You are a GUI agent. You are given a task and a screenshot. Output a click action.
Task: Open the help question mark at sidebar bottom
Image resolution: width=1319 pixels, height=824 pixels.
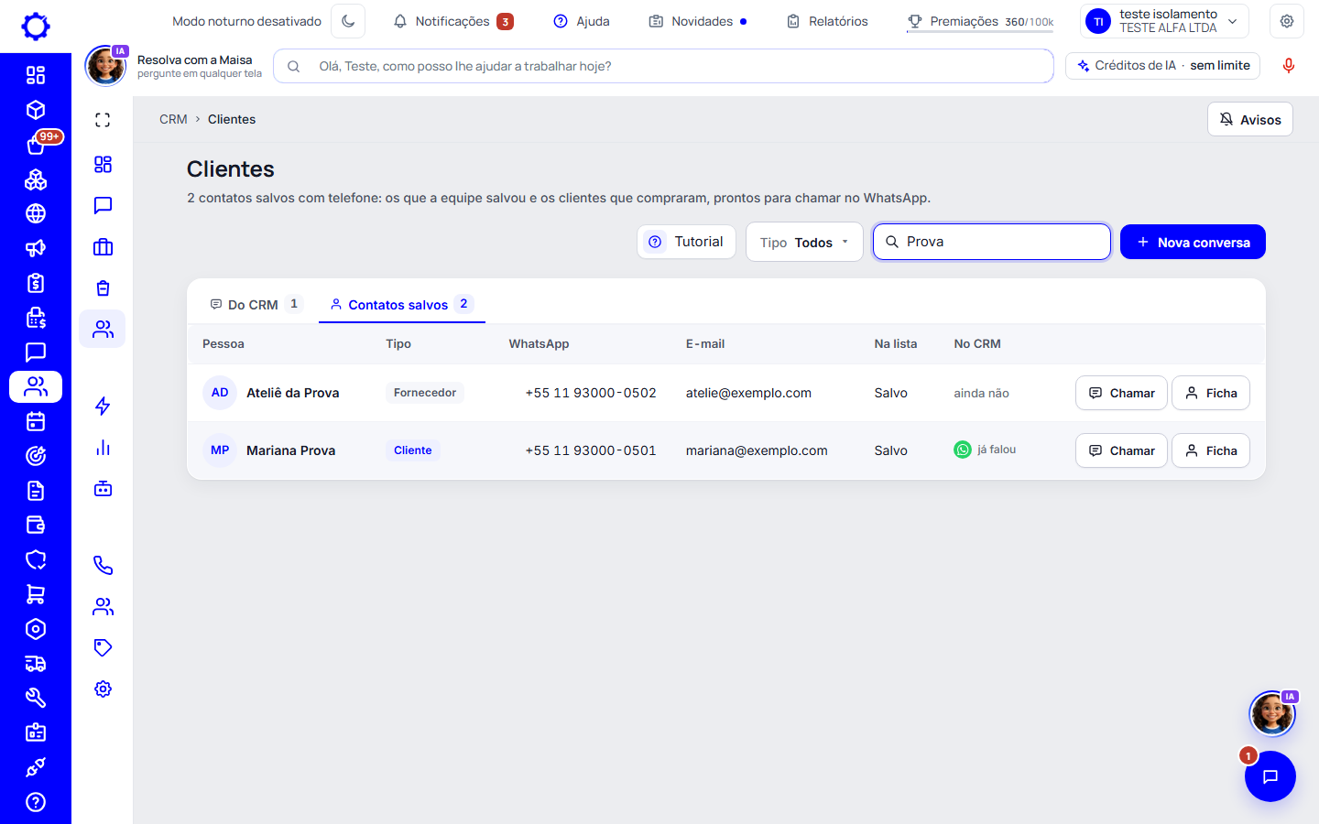click(36, 802)
